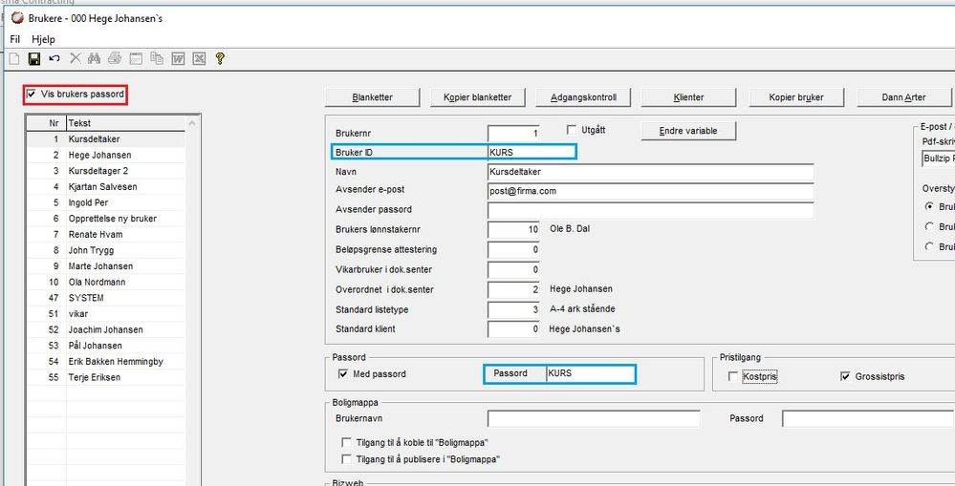Toggle the Grossistpris checkbox
Viewport: 955px width, 486px height.
[844, 376]
